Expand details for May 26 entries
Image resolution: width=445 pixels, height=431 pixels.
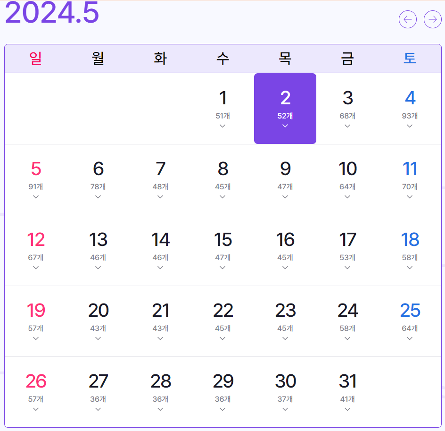point(35,409)
